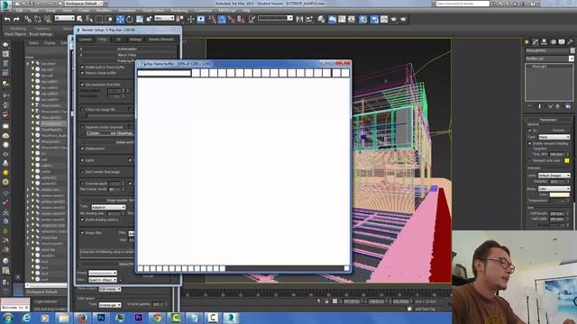Image resolution: width=577 pixels, height=324 pixels.
Task: Toggle Separate render channels checkbox
Action: coord(82,127)
